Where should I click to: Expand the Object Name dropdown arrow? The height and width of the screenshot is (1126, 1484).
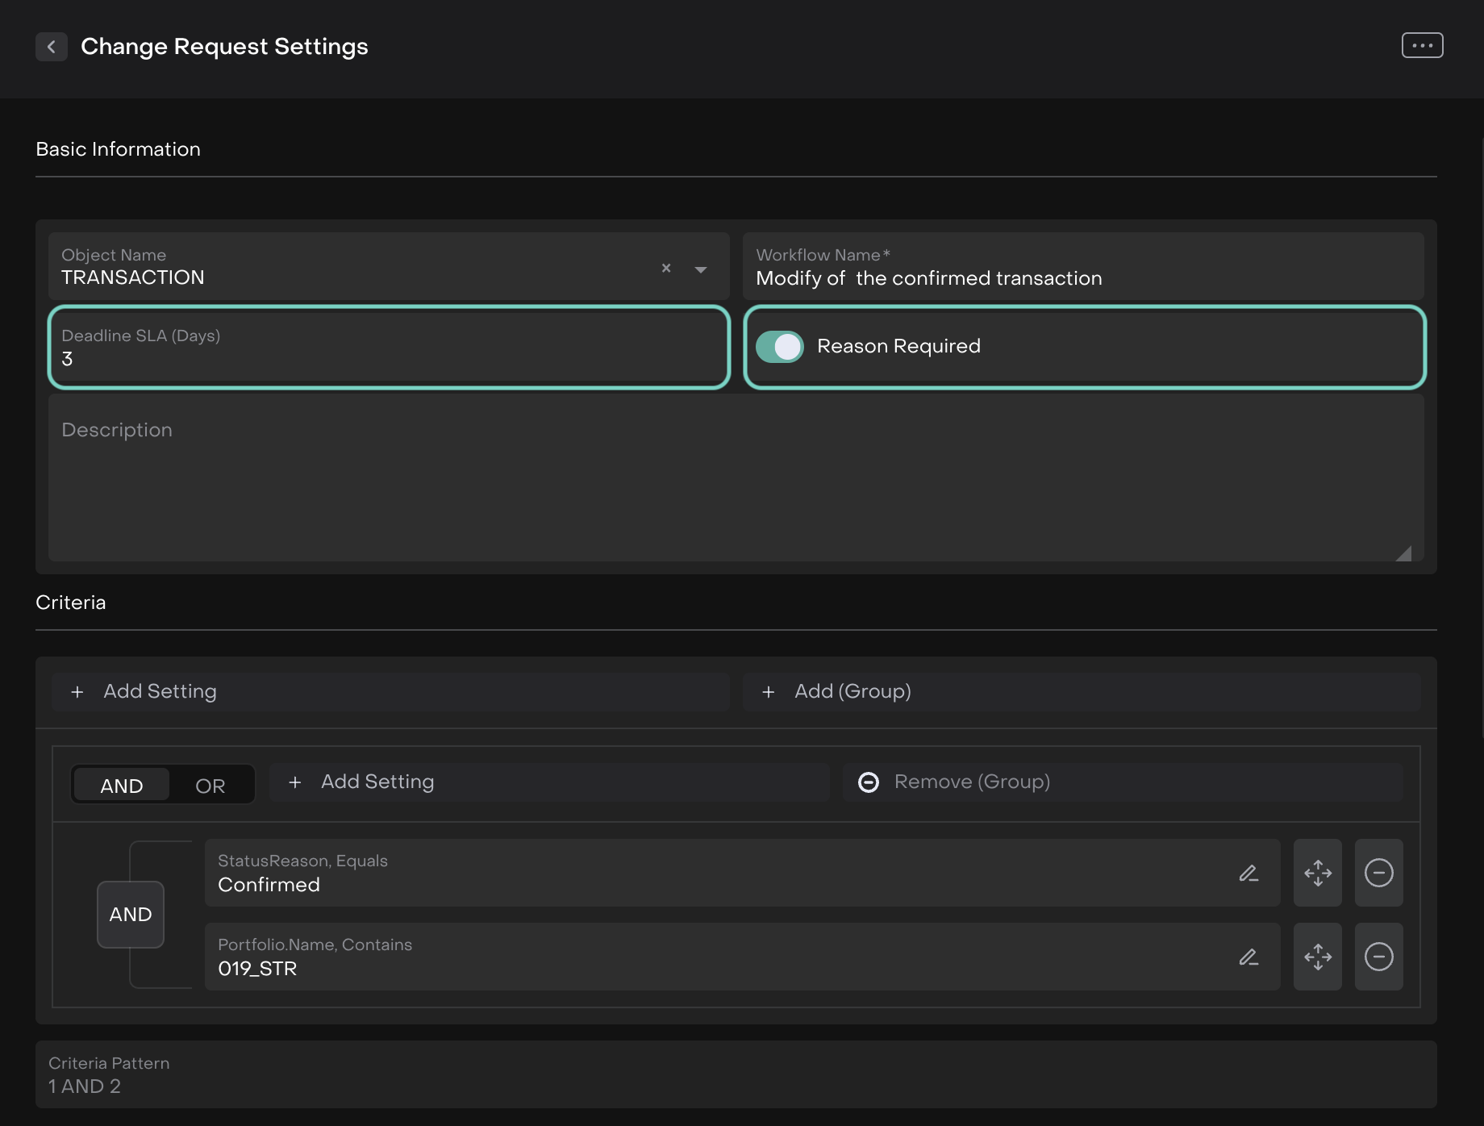click(x=701, y=269)
